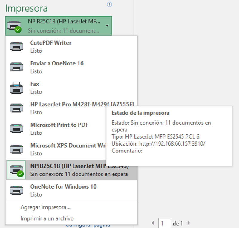Click the current page number field
The width and height of the screenshot is (239, 228).
point(165,223)
